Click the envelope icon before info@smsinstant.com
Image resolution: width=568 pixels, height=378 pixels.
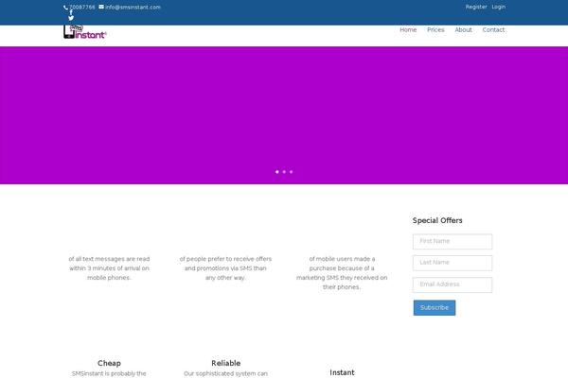tap(101, 7)
